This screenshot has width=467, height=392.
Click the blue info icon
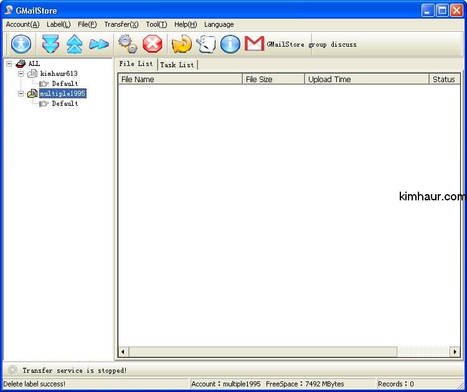[230, 44]
